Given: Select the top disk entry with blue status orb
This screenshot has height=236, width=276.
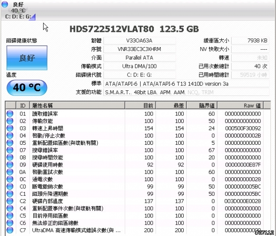Looking at the screenshot, I should pyautogui.click(x=18, y=10).
